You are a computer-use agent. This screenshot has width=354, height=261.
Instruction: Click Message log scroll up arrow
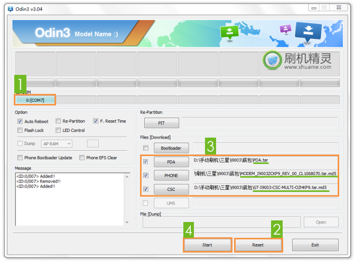[x=127, y=177]
